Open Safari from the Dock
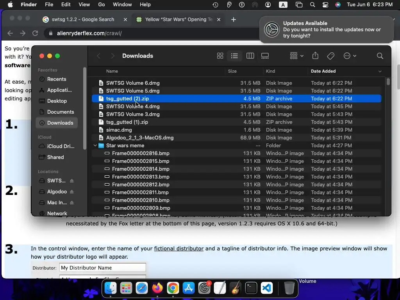 [x=141, y=288]
